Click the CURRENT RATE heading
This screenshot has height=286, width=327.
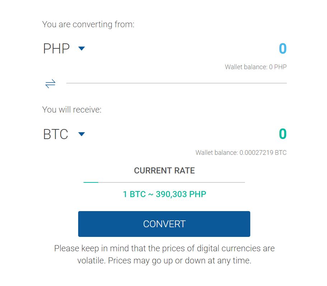point(164,171)
